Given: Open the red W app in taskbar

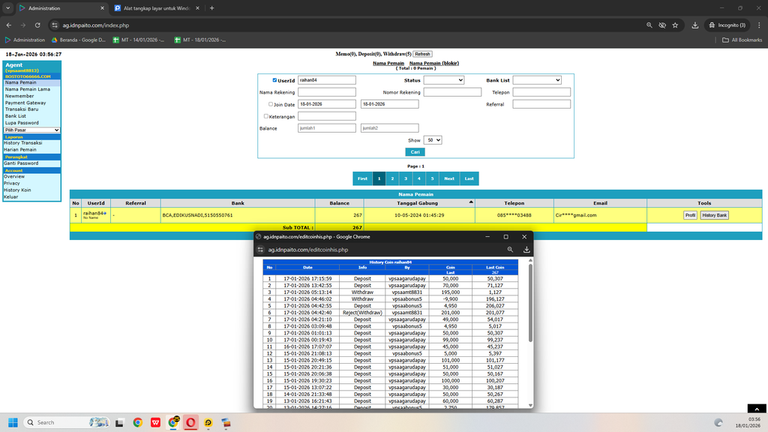Looking at the screenshot, I should 155,422.
